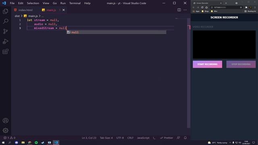Image resolution: width=258 pixels, height=145 pixels.
Task: Open Spotify from the taskbar
Action: (x=36, y=143)
